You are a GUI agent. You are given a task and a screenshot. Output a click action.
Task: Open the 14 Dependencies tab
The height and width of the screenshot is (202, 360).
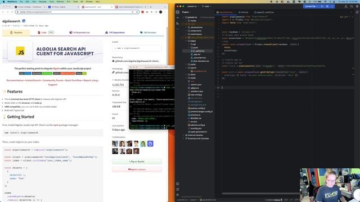point(80,33)
